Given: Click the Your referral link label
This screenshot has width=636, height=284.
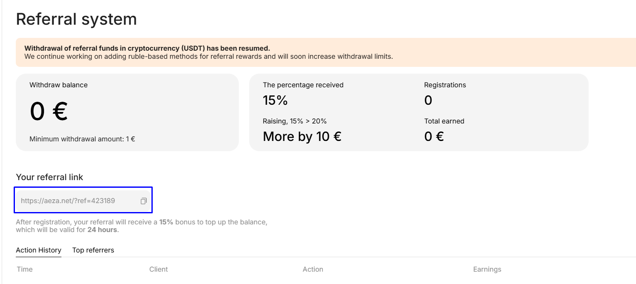Looking at the screenshot, I should coord(49,177).
